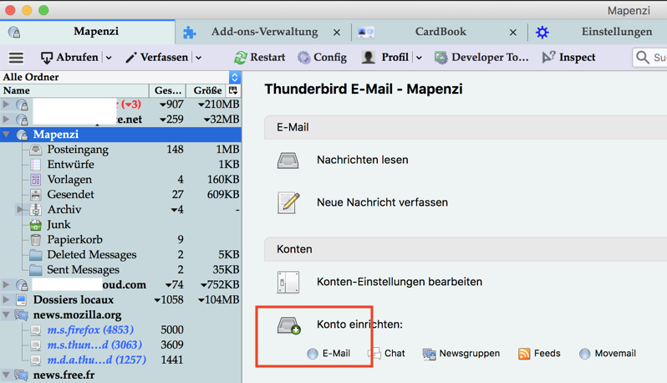Screen dimensions: 667x383
Task: Open the Junk folder
Action: click(x=59, y=225)
